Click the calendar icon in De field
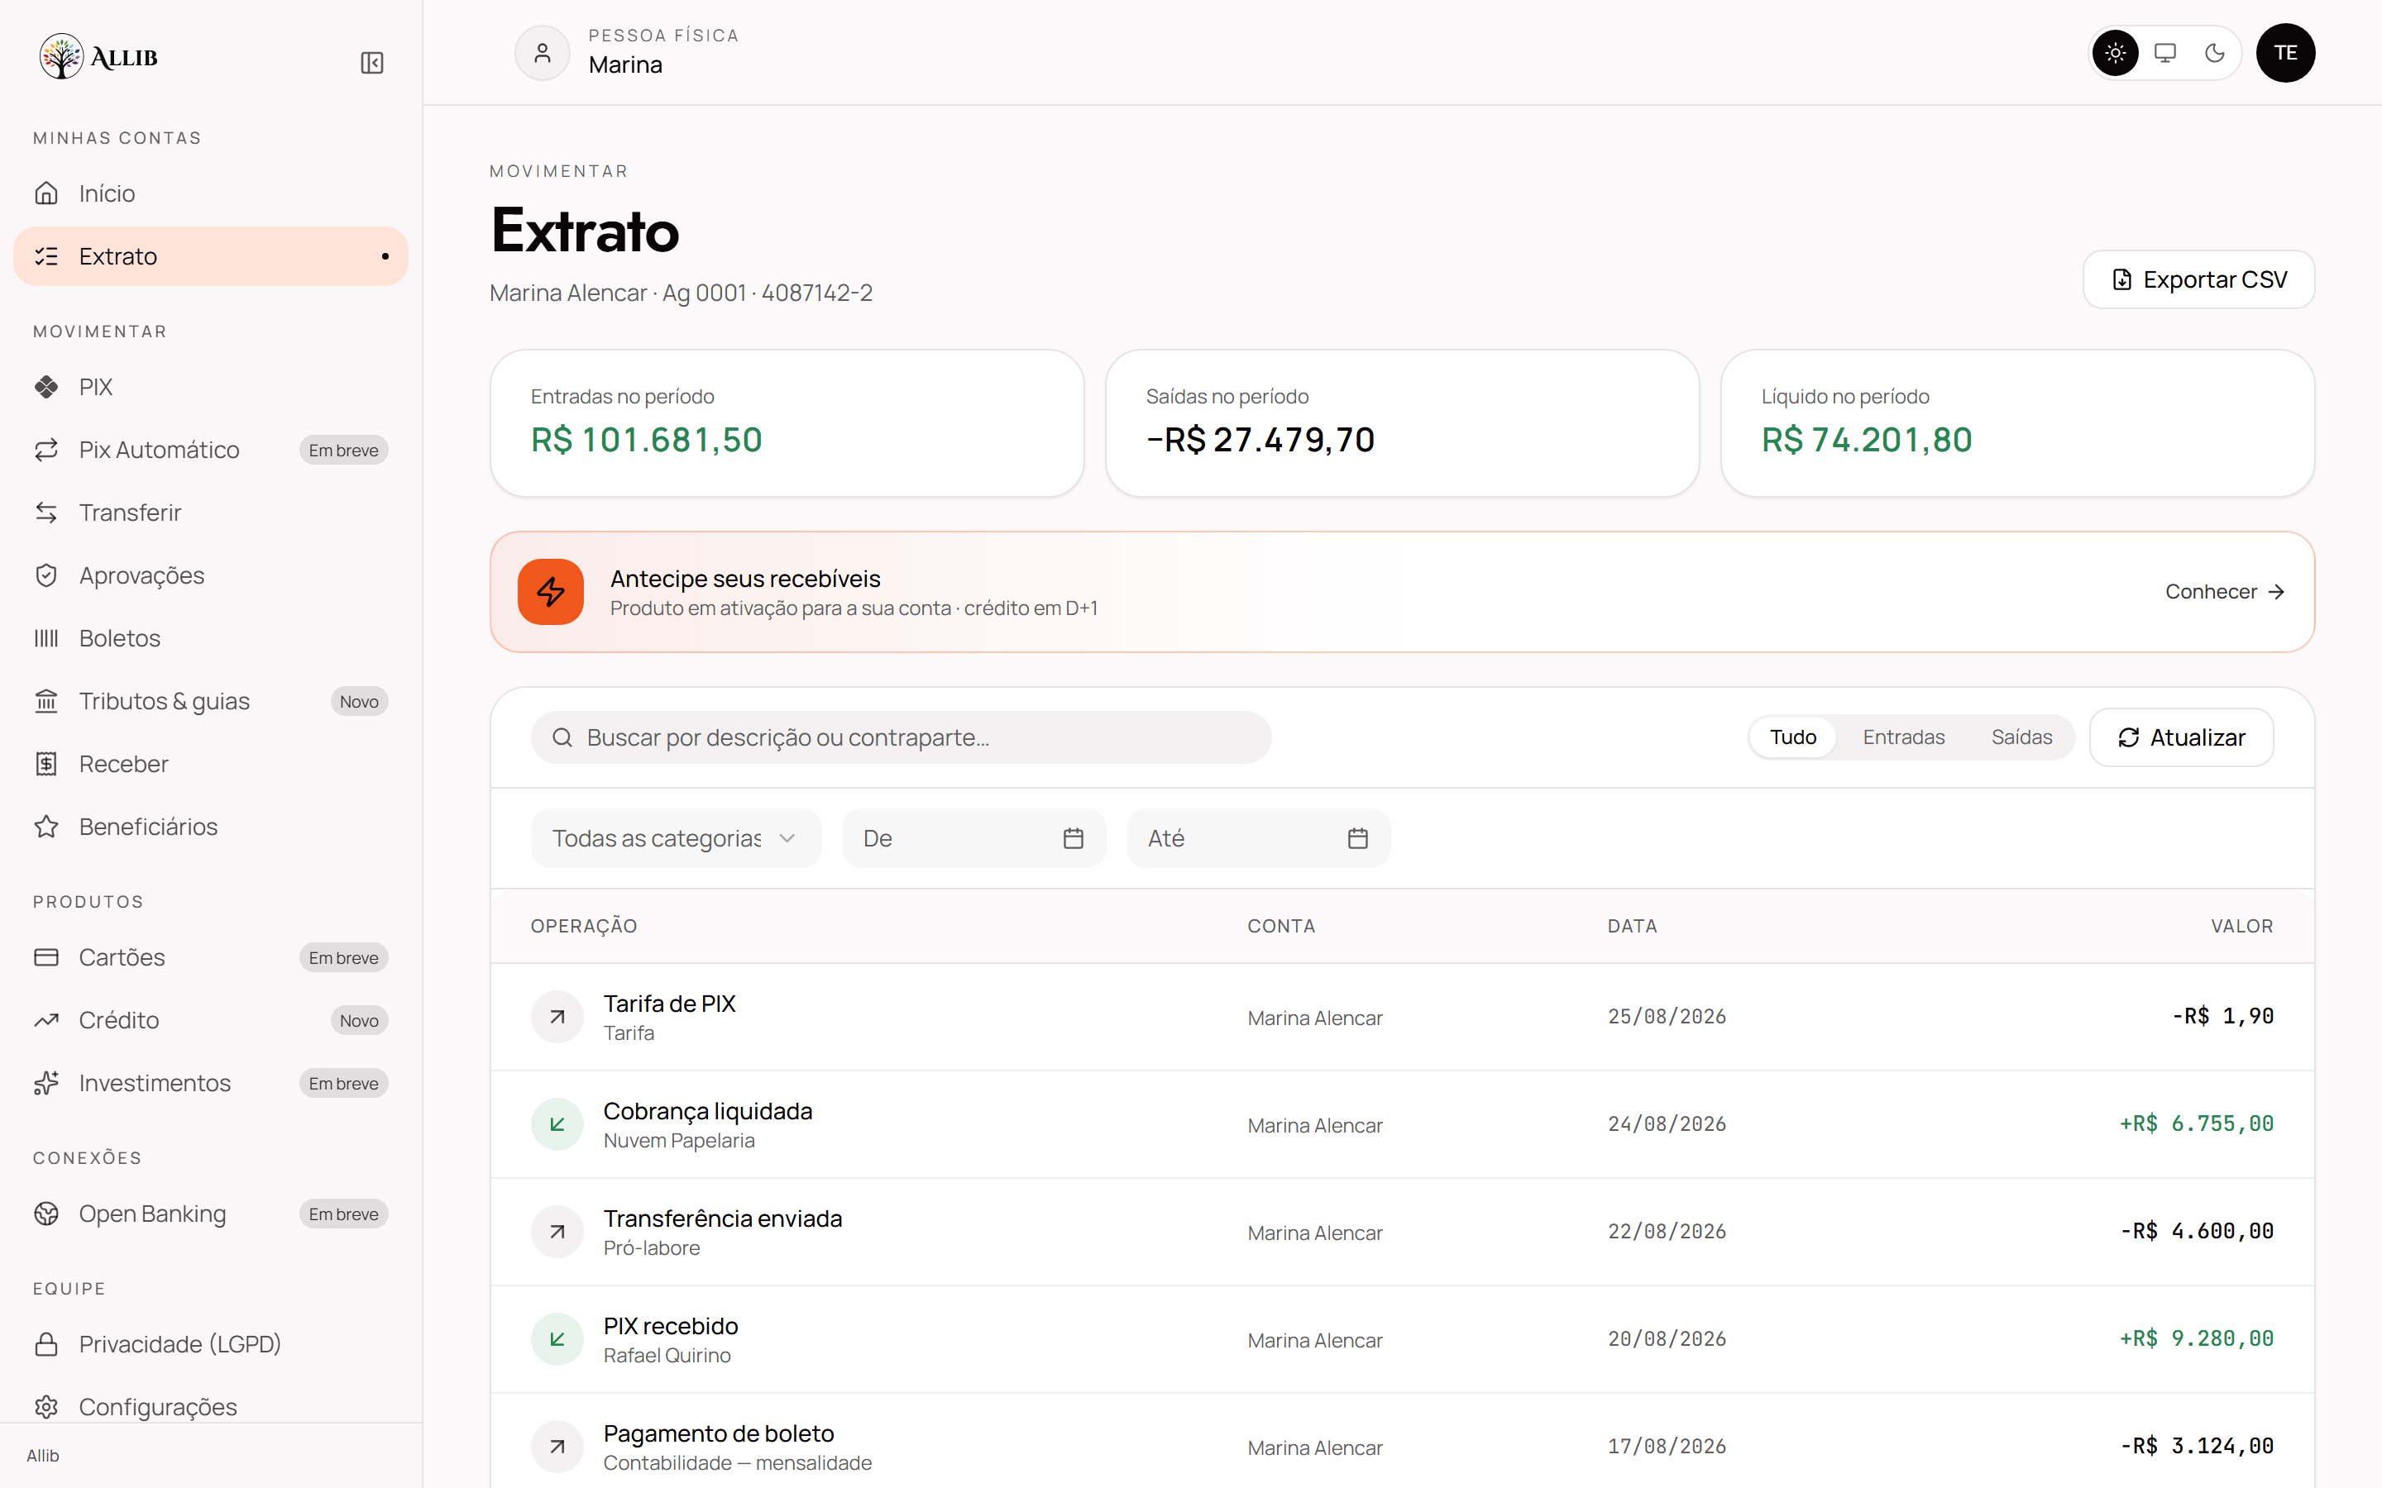The image size is (2382, 1488). coord(1073,838)
